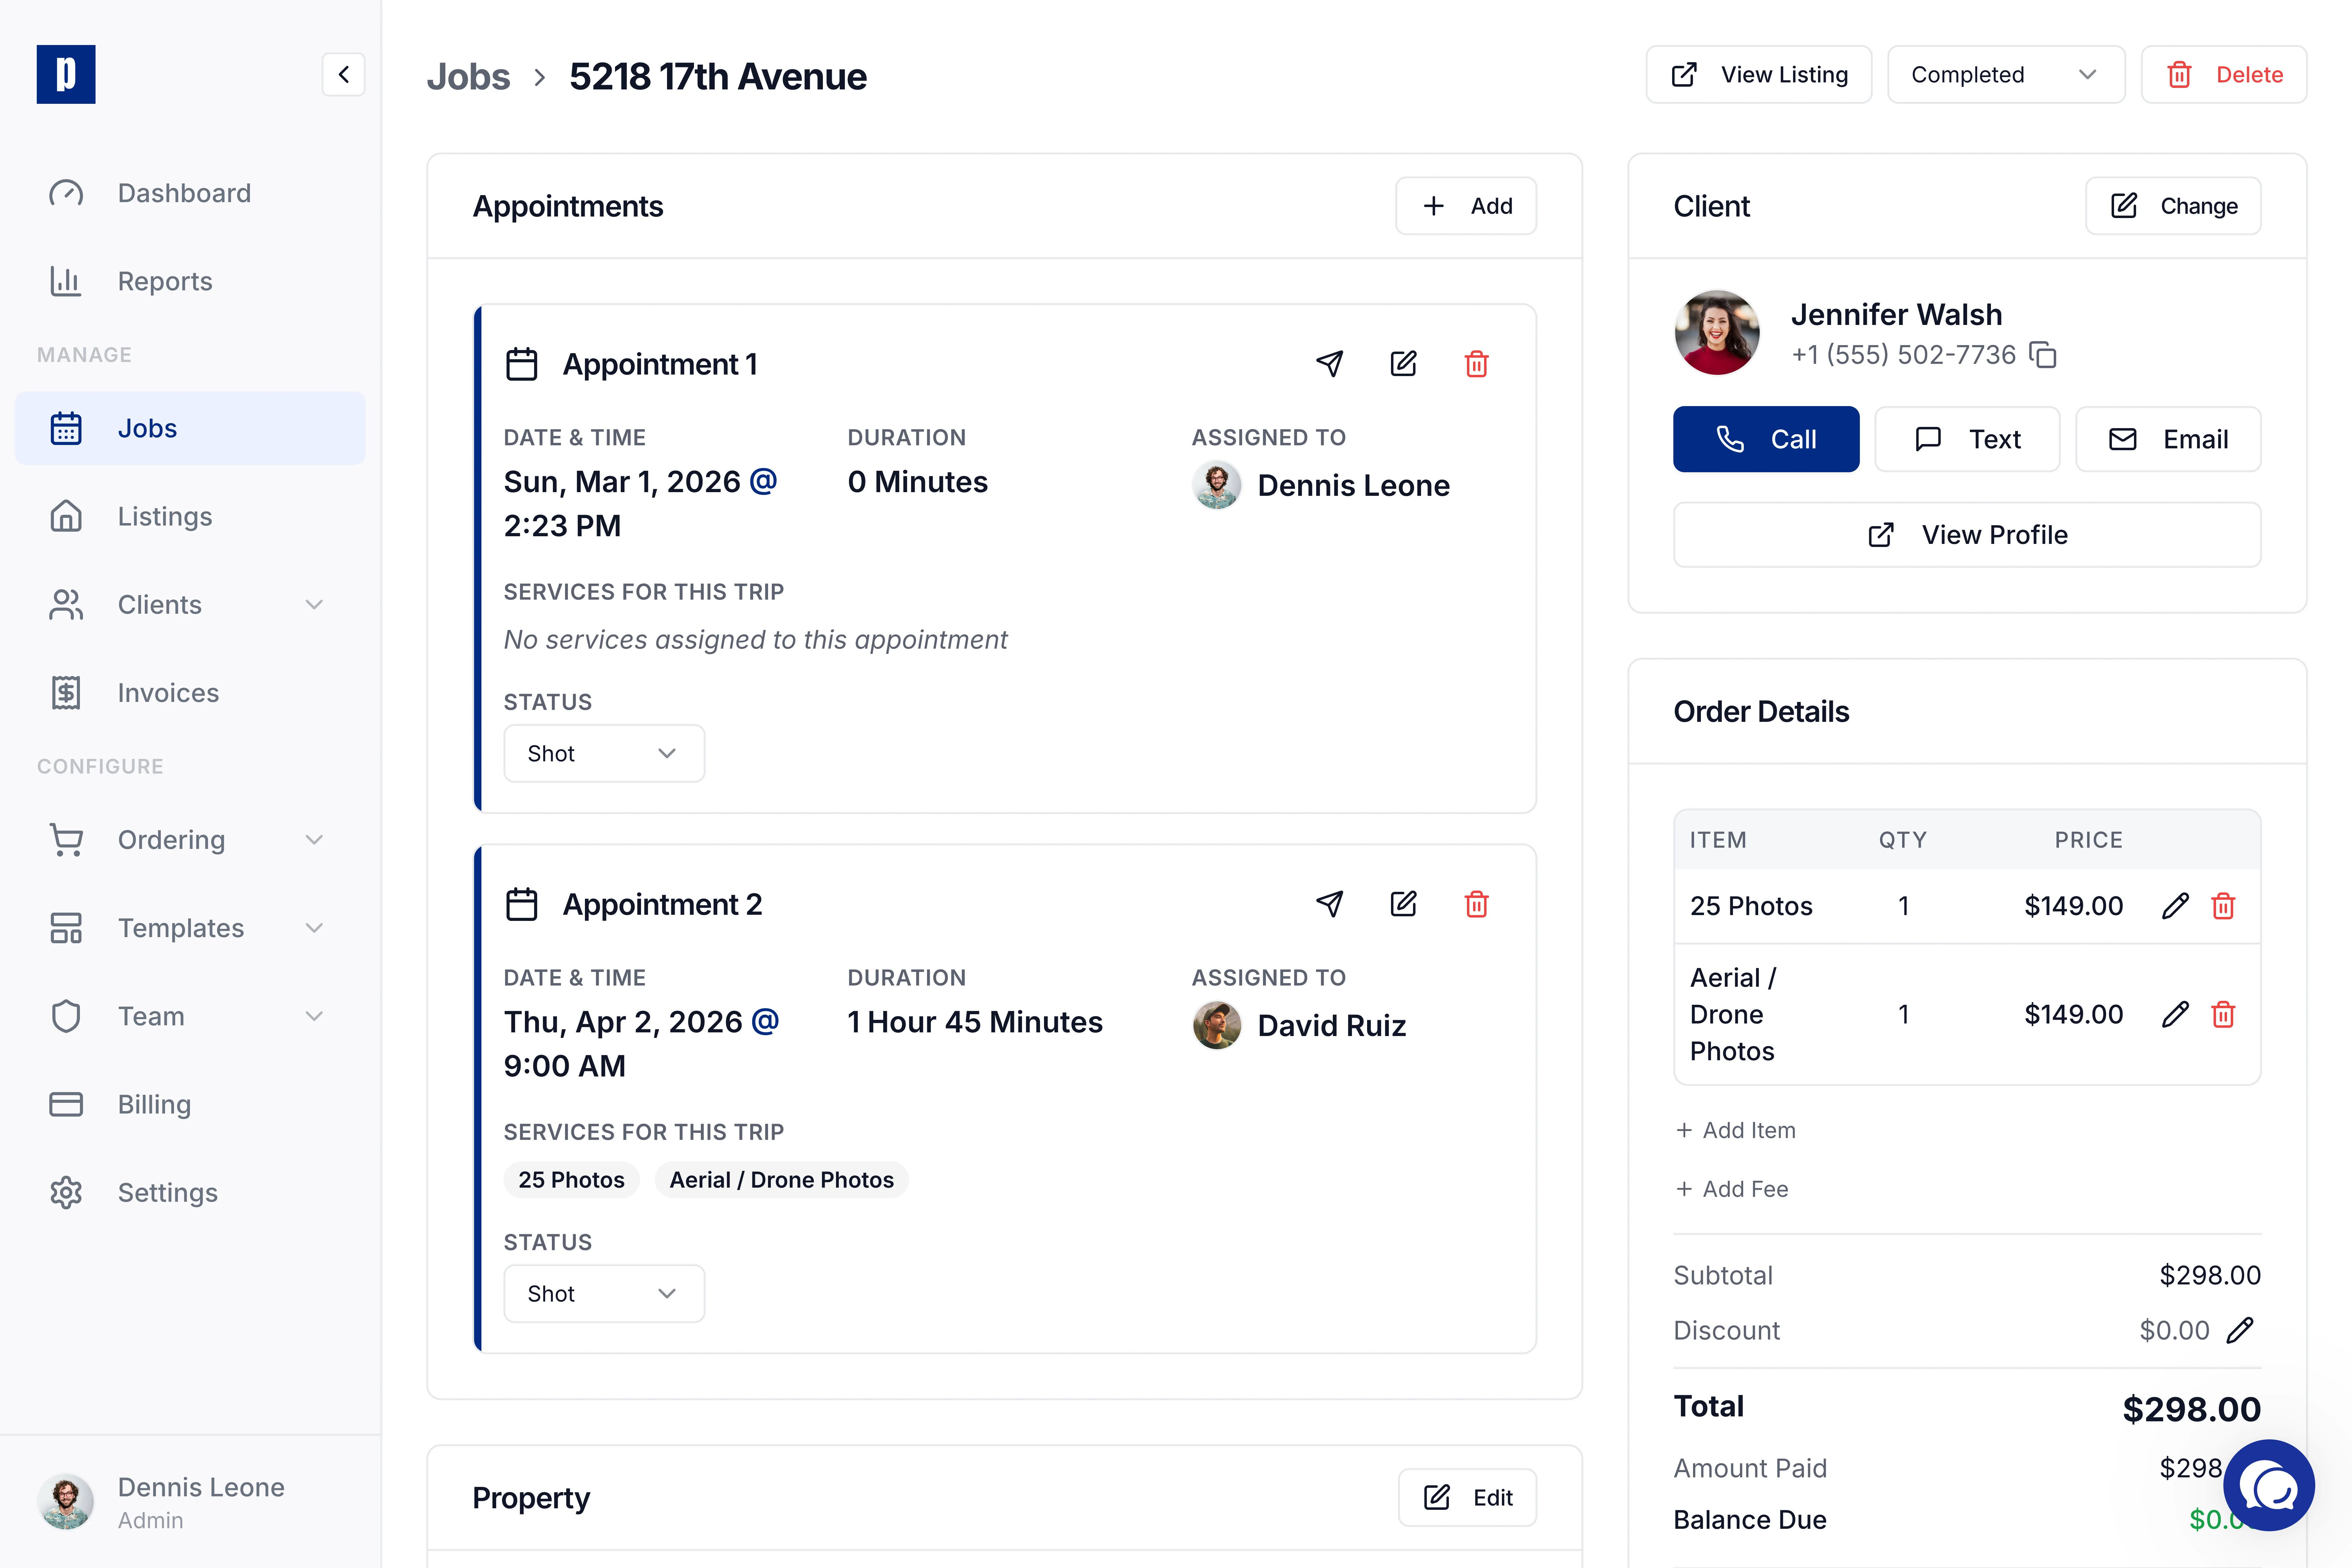Screen dimensions: 2352x1568
Task: Edit Appointment 2 with the pencil icon
Action: 1403,904
